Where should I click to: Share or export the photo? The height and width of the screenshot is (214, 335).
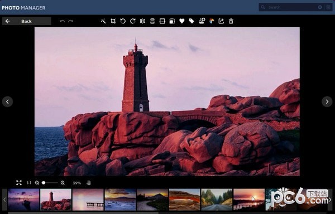click(x=221, y=21)
